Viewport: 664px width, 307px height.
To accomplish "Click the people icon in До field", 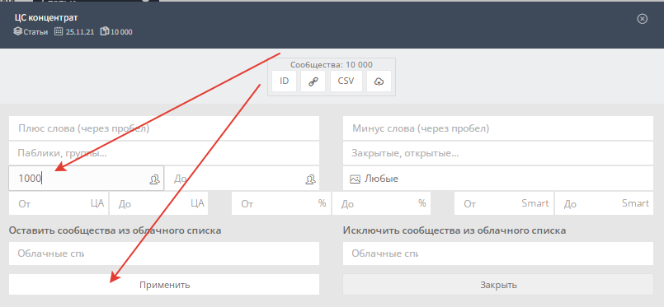I will tap(310, 179).
